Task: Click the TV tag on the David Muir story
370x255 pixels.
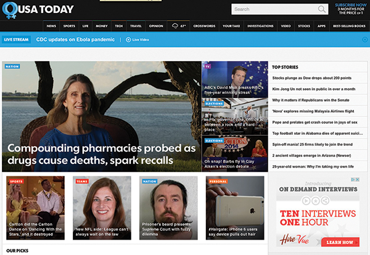Action: [x=208, y=67]
